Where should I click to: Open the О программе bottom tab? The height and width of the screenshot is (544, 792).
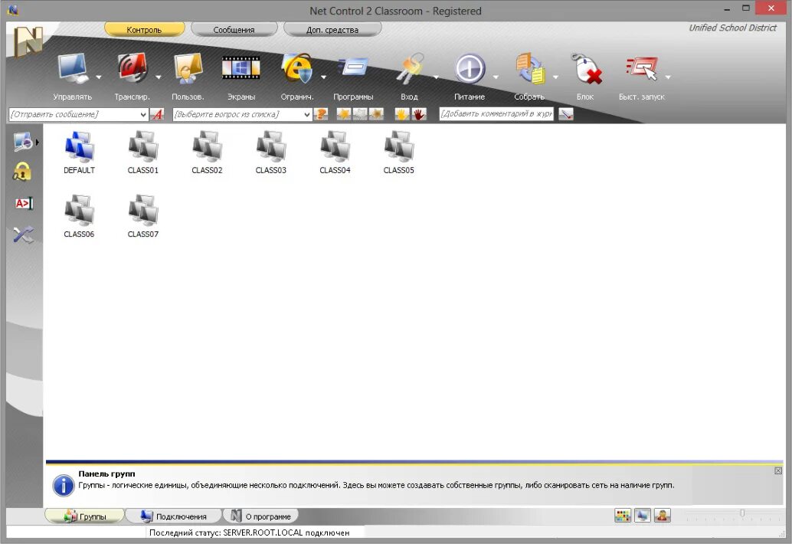(x=261, y=516)
